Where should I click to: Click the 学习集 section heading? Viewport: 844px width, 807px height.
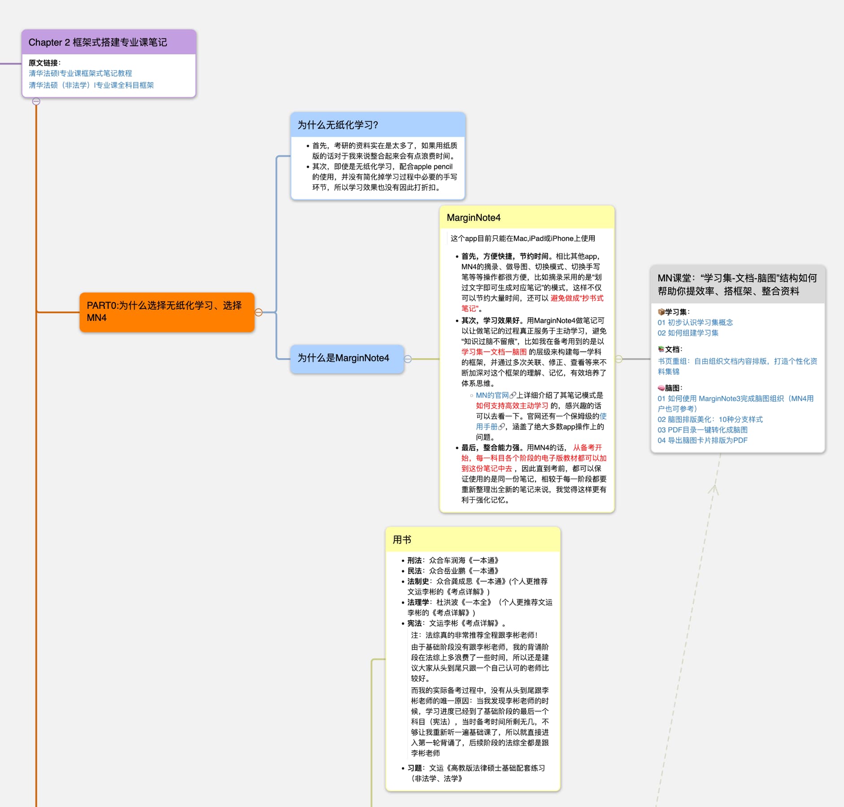point(674,312)
